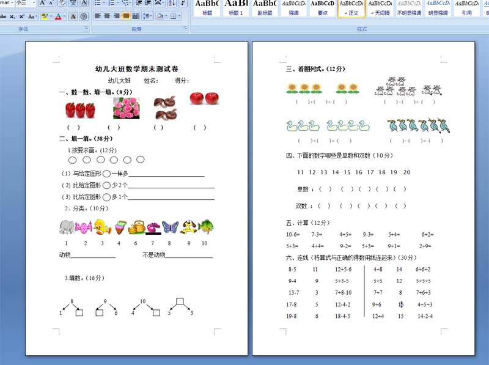Apply the 副标题 style
The image size is (489, 365).
pyautogui.click(x=265, y=8)
